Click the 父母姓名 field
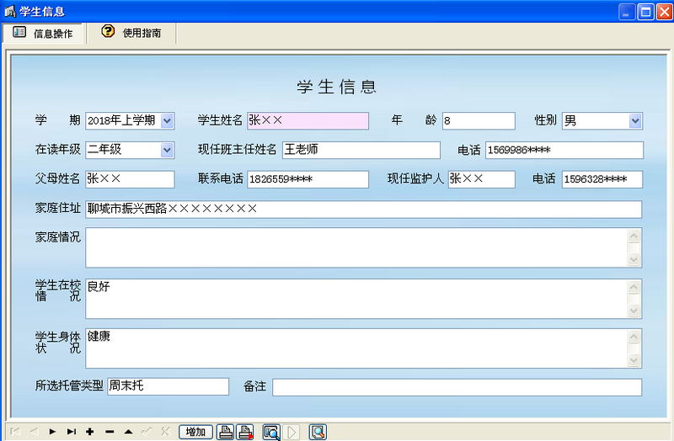The height and width of the screenshot is (441, 674). pos(130,179)
